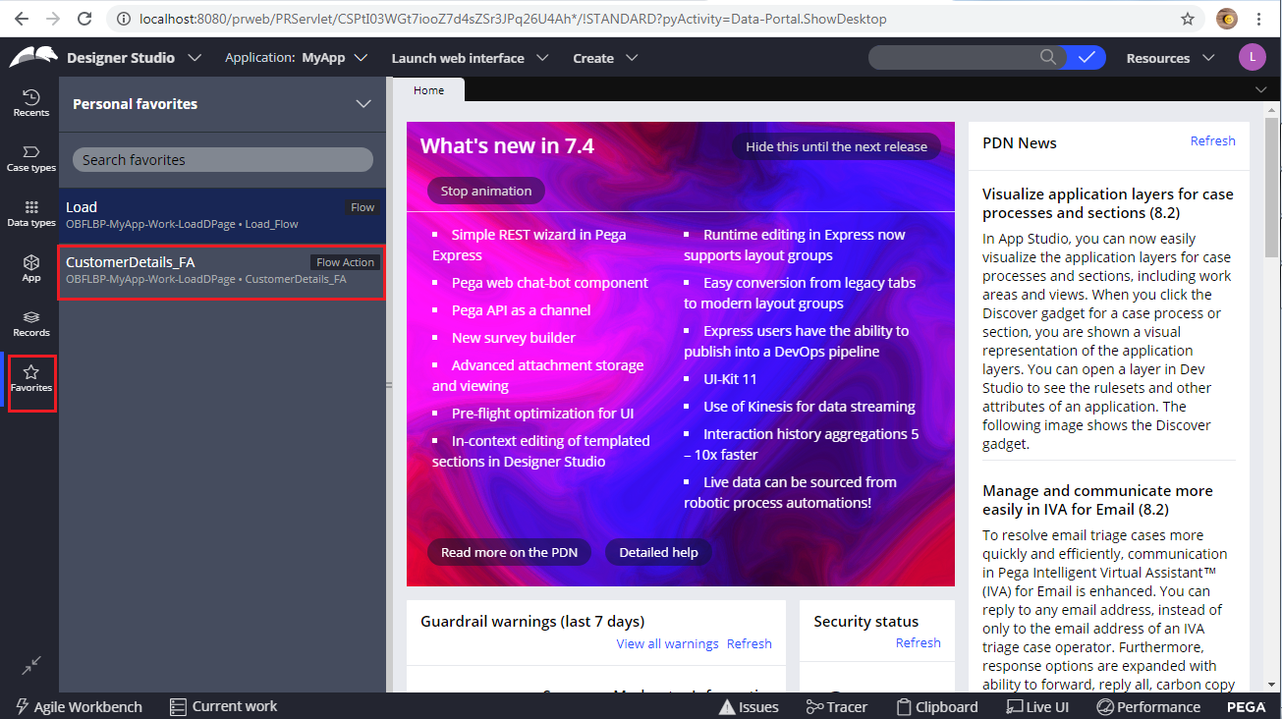
Task: Click the top search input box
Action: pos(953,57)
